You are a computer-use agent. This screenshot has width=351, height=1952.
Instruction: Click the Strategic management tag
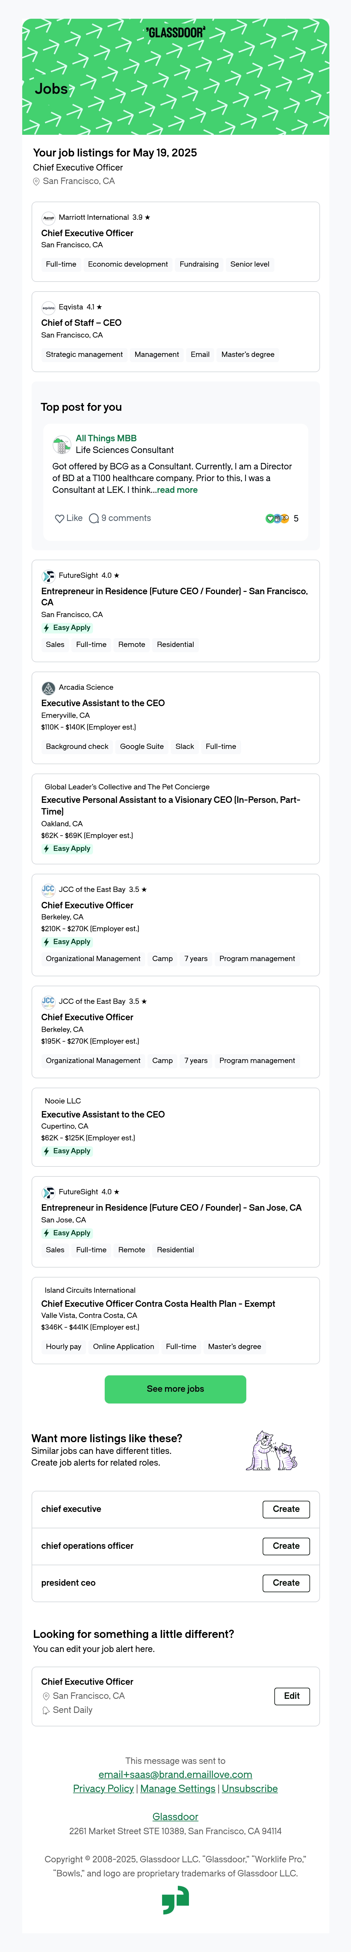(84, 355)
